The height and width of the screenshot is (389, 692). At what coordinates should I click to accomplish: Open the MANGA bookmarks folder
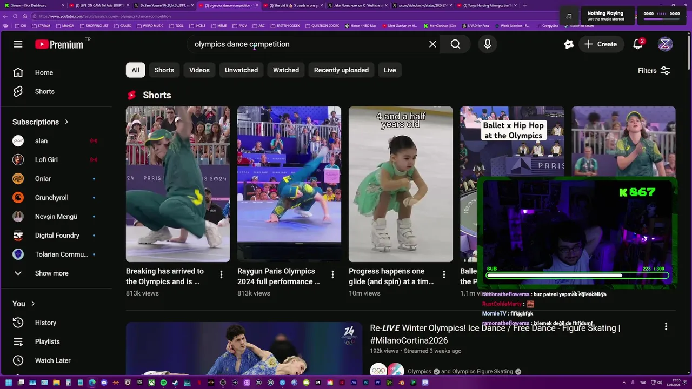tap(65, 25)
